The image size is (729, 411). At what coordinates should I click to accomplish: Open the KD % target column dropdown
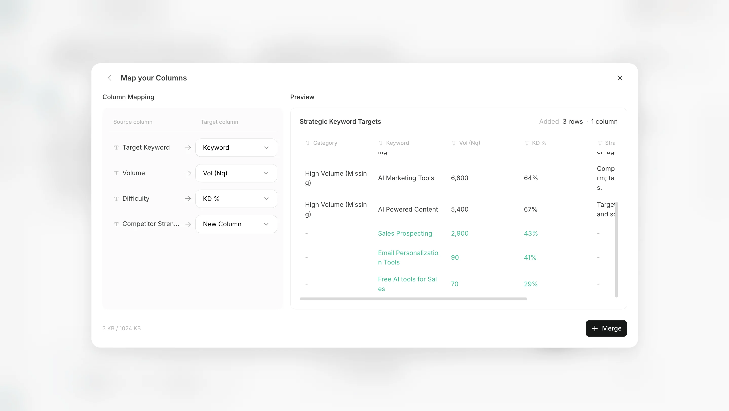tap(236, 199)
